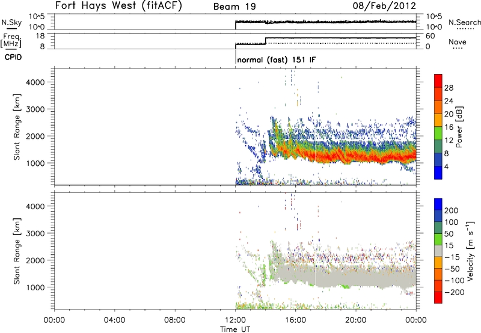Screen dimensions: 481x333
Task: Click the date '08/Feb/2012'
Action: (x=384, y=6)
